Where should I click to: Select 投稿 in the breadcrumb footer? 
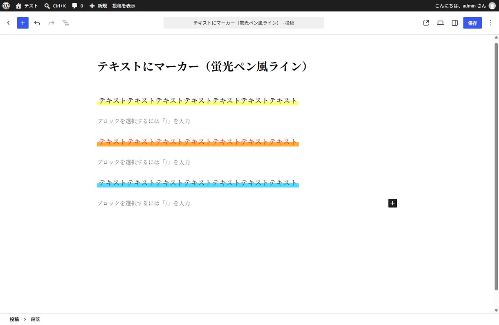(14, 319)
